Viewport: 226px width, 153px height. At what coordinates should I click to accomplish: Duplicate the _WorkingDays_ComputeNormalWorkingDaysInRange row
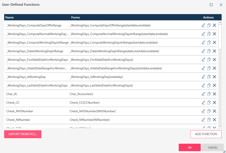coord(209,34)
